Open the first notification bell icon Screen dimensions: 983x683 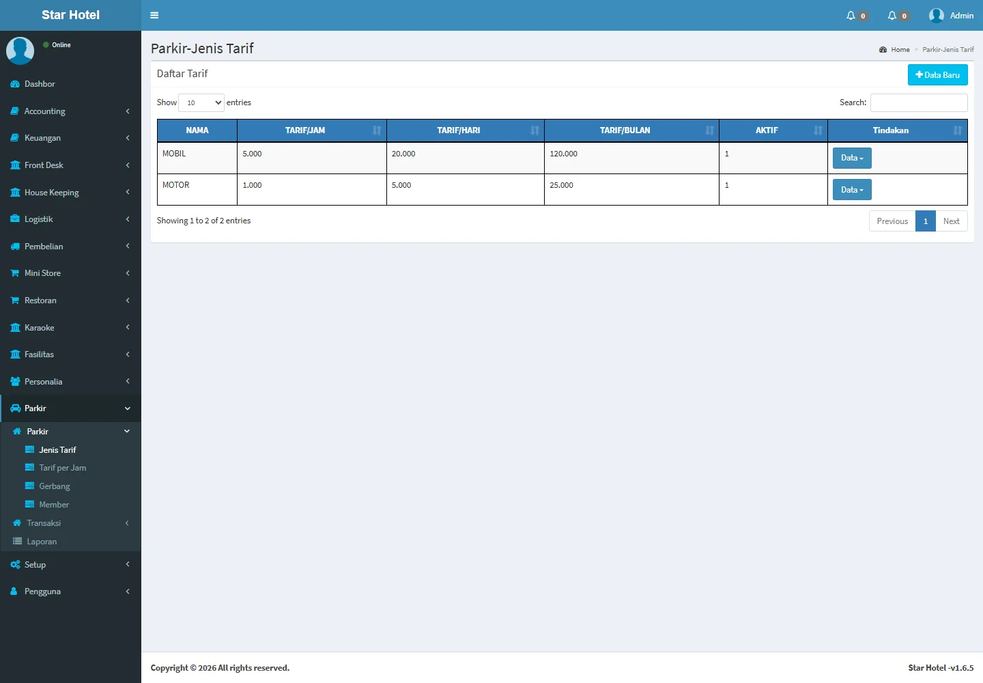coord(851,16)
